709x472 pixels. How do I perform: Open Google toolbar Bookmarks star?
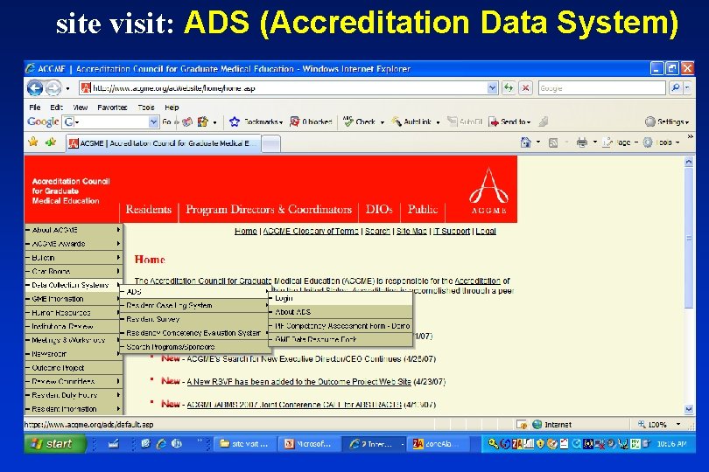pos(235,121)
